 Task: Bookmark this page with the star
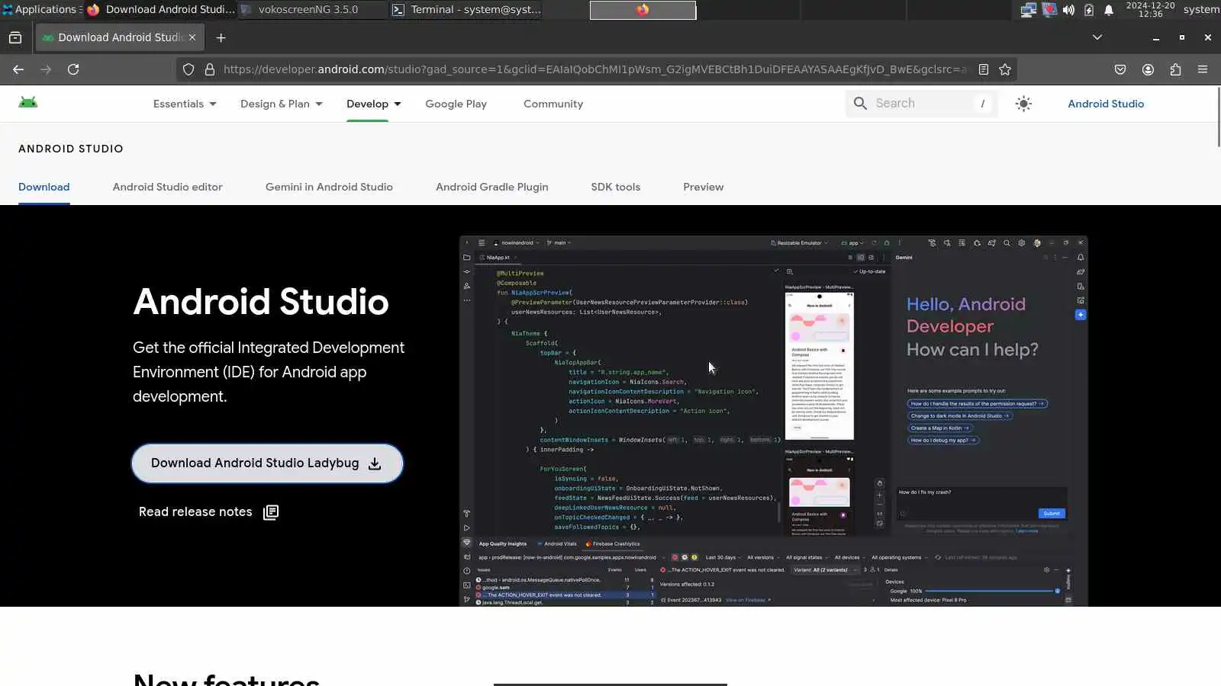coord(1005,69)
